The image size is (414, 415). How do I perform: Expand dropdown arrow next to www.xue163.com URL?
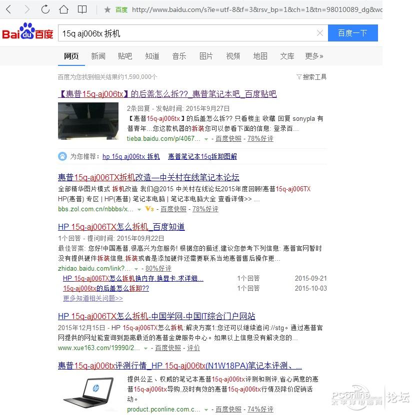(145, 349)
